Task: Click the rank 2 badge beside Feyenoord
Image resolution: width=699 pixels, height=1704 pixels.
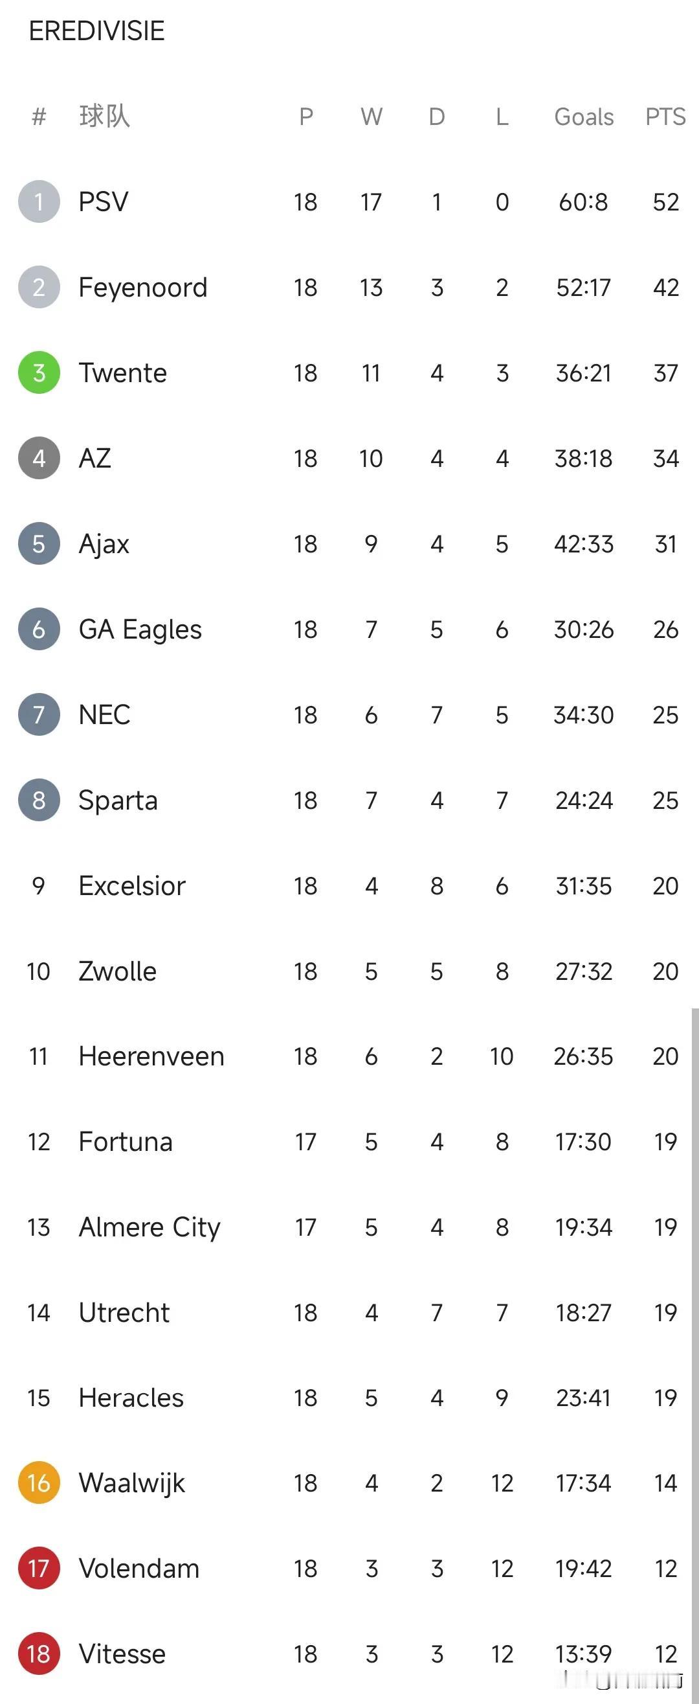Action: pyautogui.click(x=39, y=287)
